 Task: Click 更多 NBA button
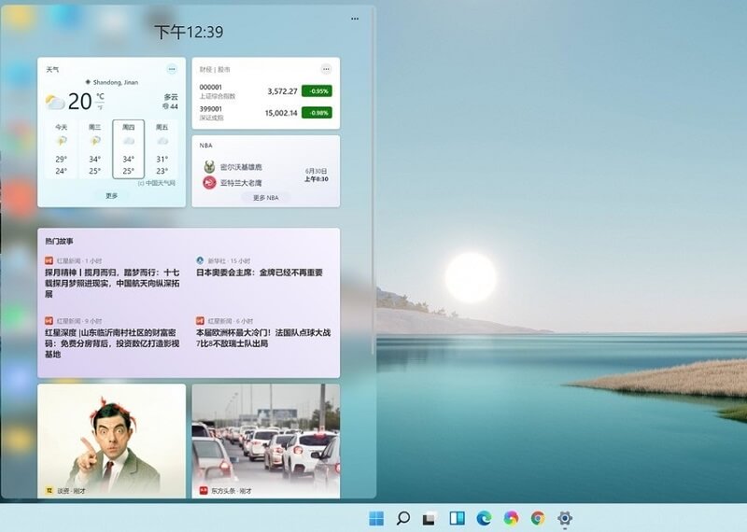[x=266, y=198]
